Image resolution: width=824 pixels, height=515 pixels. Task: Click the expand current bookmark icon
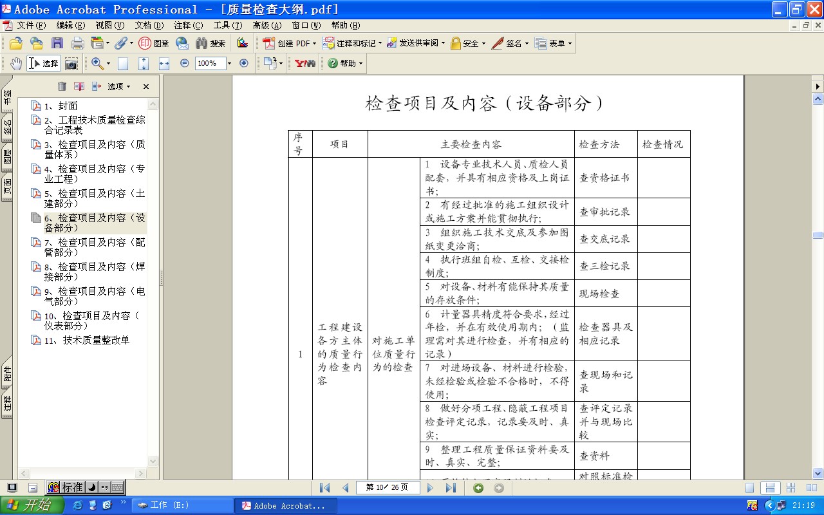(97, 86)
